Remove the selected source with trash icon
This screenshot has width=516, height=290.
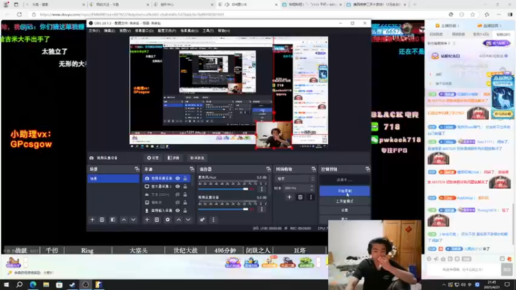[157, 220]
